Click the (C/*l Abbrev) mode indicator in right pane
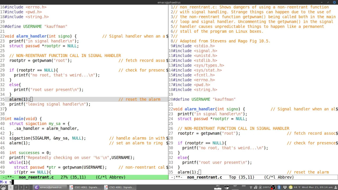 (279, 177)
